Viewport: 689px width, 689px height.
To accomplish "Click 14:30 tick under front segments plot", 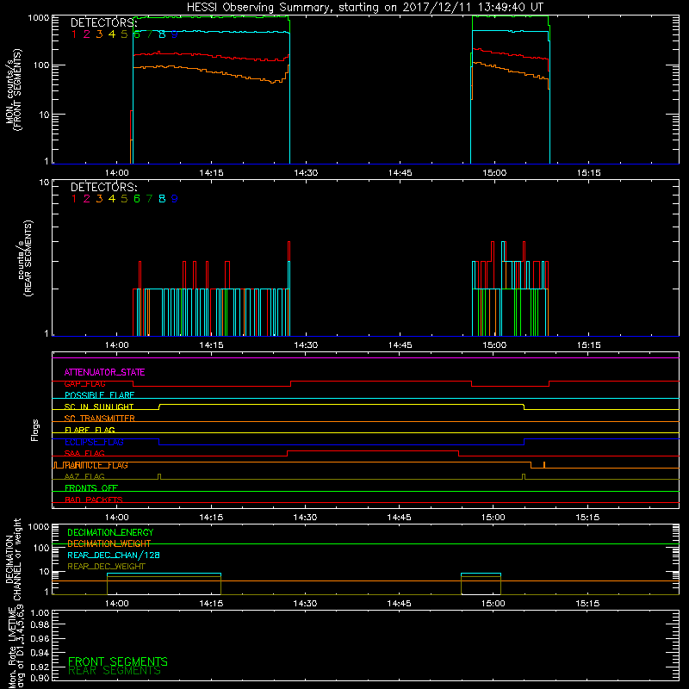I will pyautogui.click(x=306, y=173).
